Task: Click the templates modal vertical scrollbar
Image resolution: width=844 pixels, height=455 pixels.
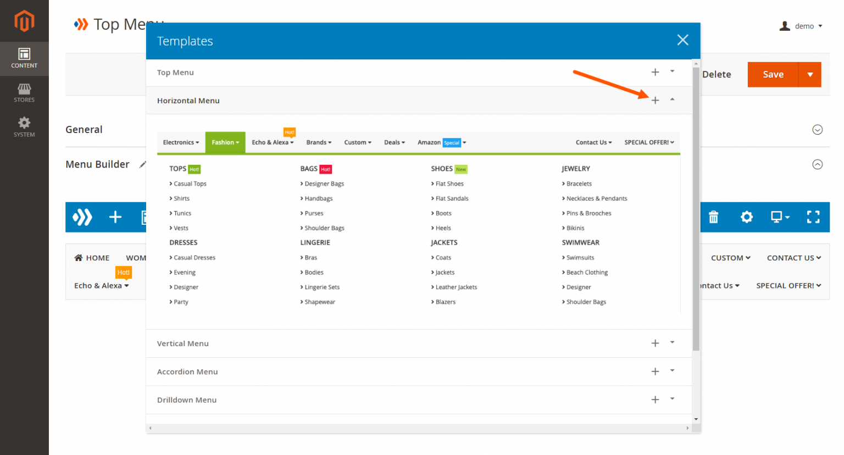Action: point(696,209)
